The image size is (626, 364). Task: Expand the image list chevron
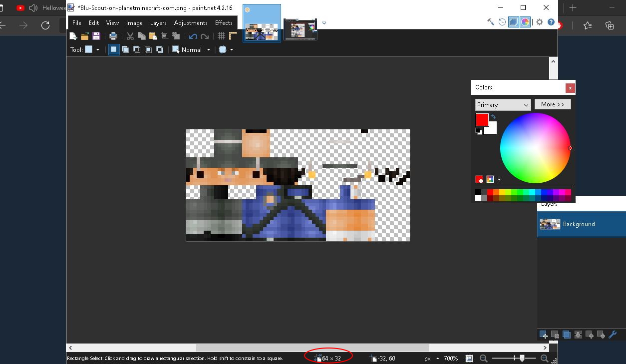click(x=324, y=22)
